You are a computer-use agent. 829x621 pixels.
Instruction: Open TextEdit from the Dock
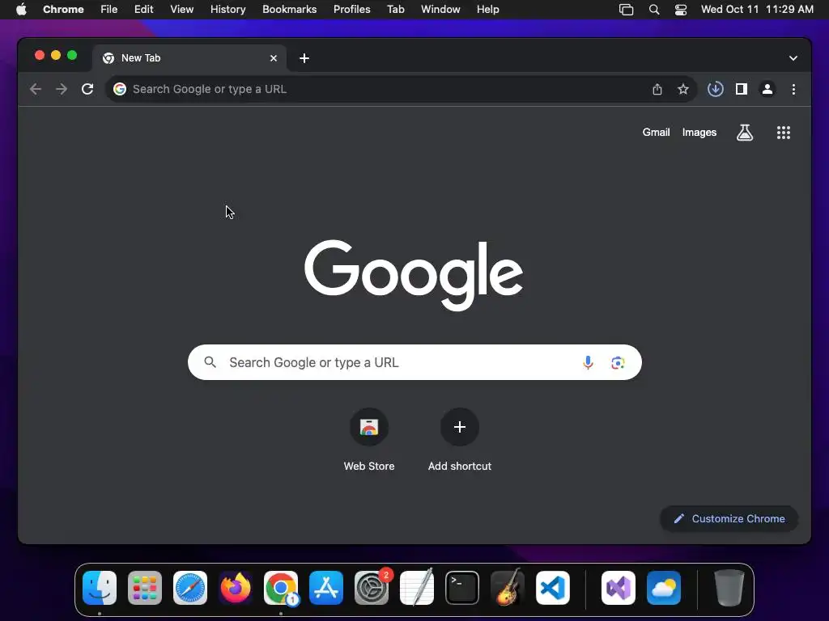click(417, 588)
